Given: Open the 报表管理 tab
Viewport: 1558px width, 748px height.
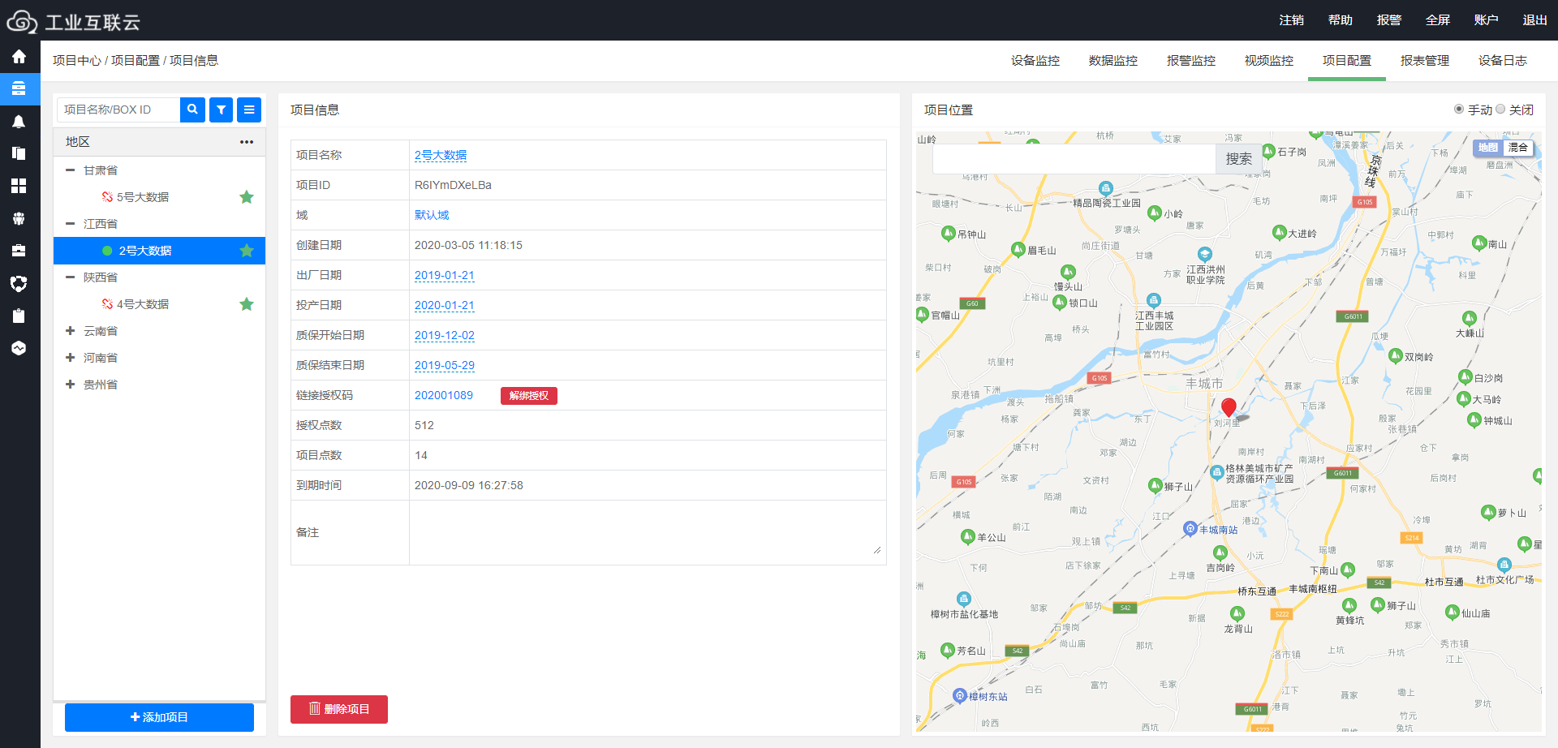Looking at the screenshot, I should click(x=1425, y=61).
